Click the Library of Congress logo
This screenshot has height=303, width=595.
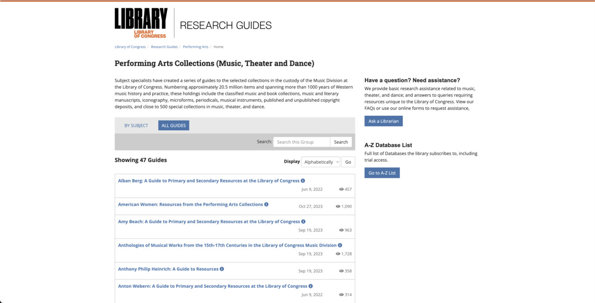141,23
